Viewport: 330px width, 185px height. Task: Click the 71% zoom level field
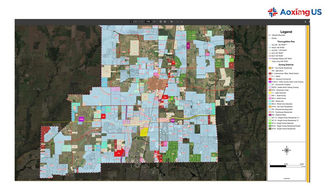click(148, 22)
